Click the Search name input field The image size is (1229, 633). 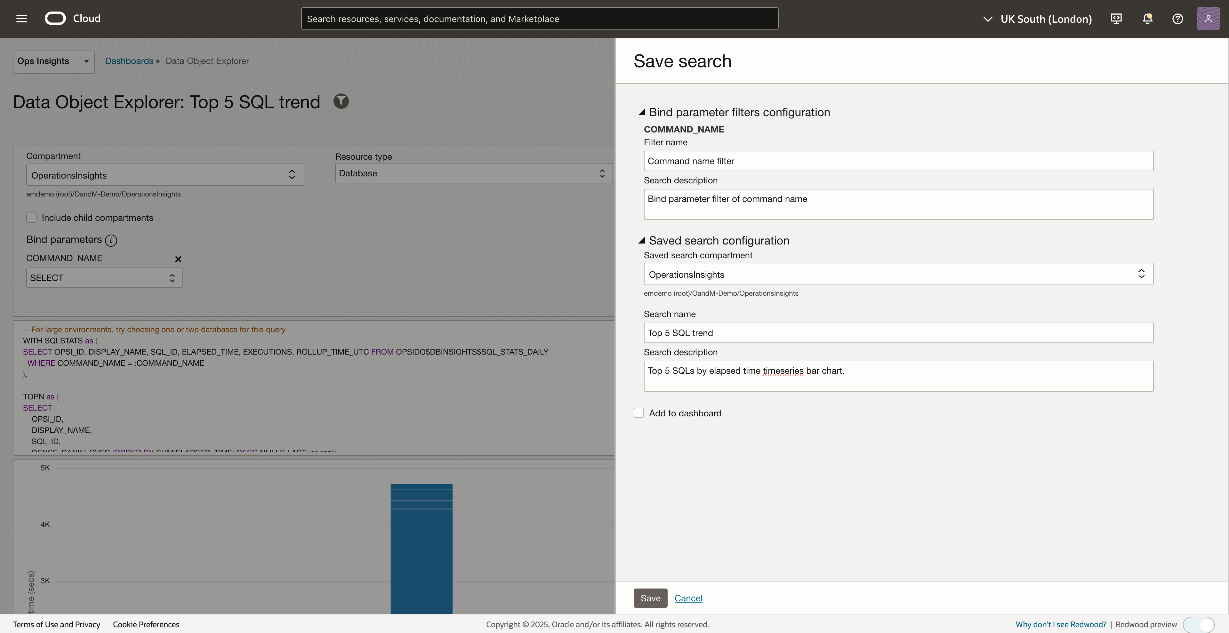tap(898, 333)
